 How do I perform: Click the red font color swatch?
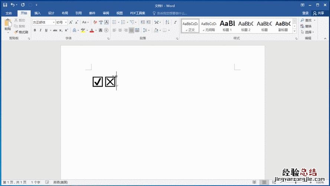(x=91, y=30)
